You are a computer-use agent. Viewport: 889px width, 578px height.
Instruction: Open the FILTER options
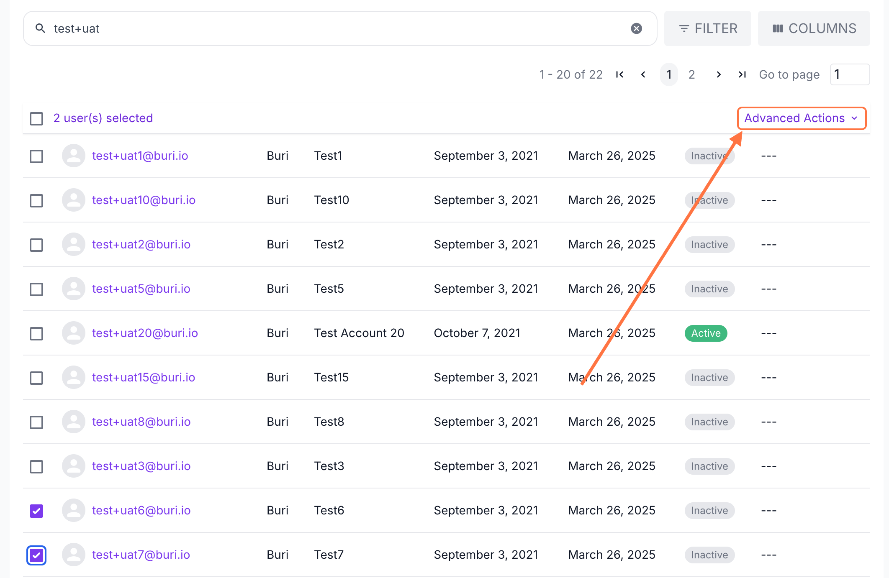click(707, 28)
